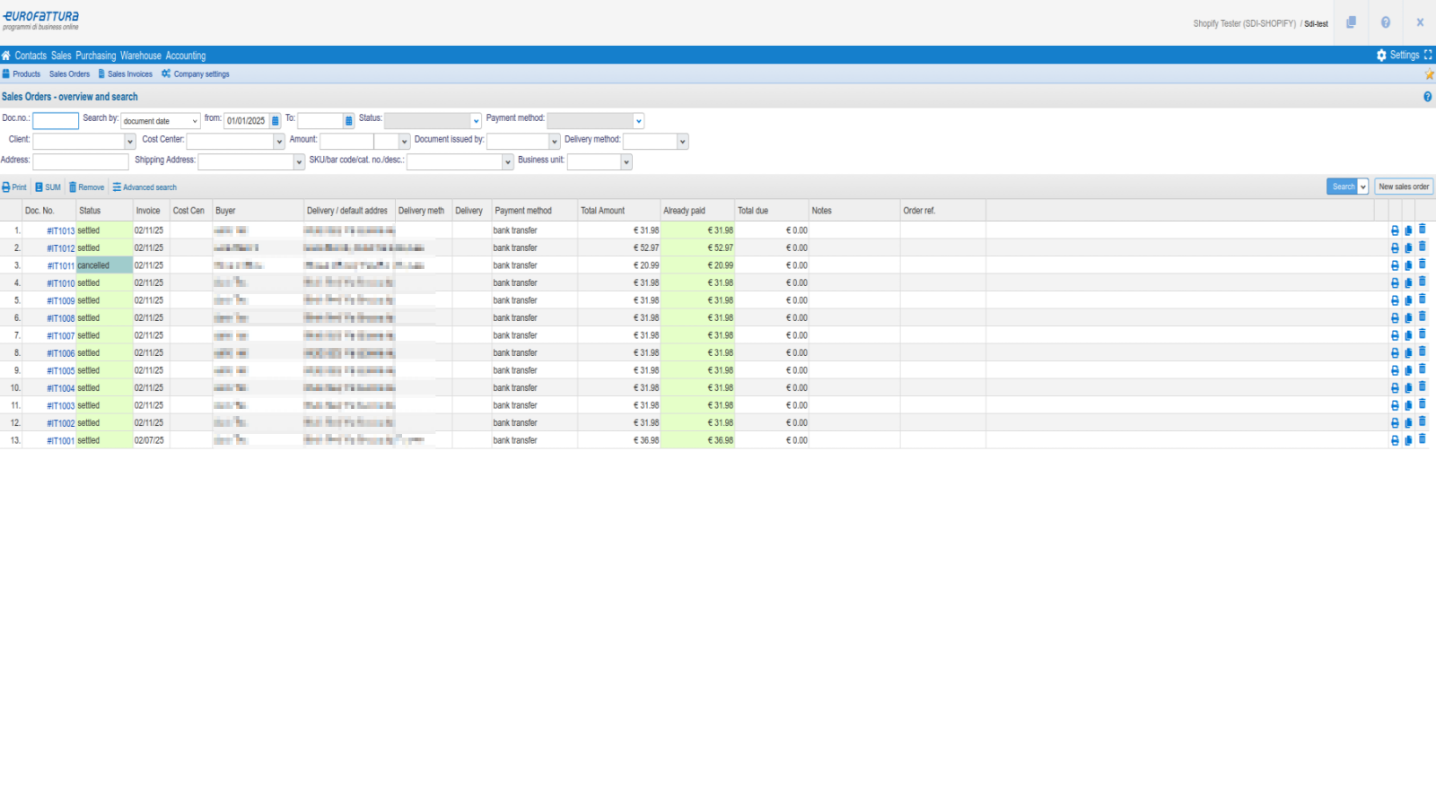This screenshot has height=807, width=1436.
Task: Open order link #IT1001
Action: click(61, 441)
